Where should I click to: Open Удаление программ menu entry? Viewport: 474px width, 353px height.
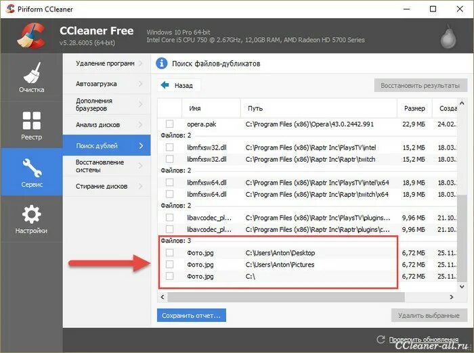(x=107, y=64)
